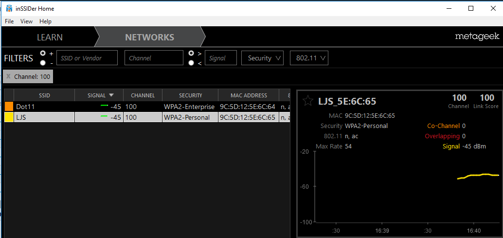Viewport: 503px width, 238px height.
Task: Open the File menu
Action: (x=9, y=21)
